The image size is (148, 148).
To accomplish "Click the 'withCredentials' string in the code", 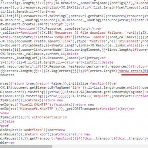I will pyautogui.click(x=47, y=117).
